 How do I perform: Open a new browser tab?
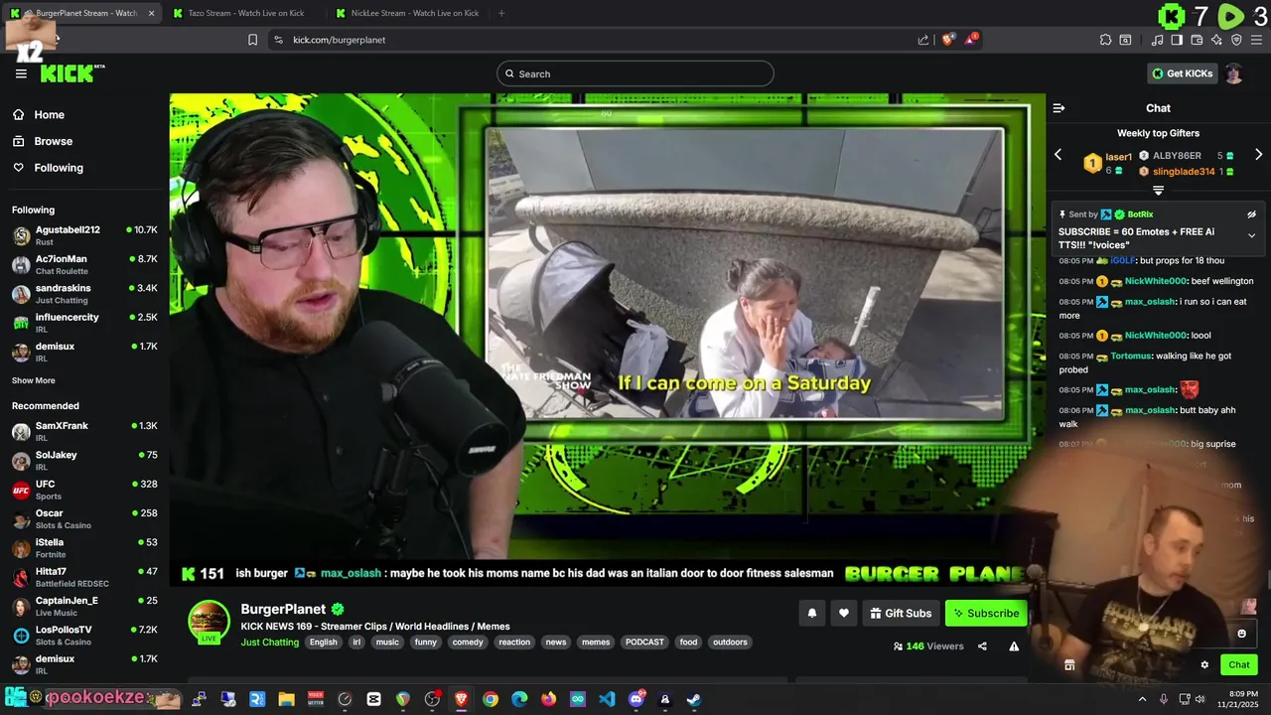(501, 13)
